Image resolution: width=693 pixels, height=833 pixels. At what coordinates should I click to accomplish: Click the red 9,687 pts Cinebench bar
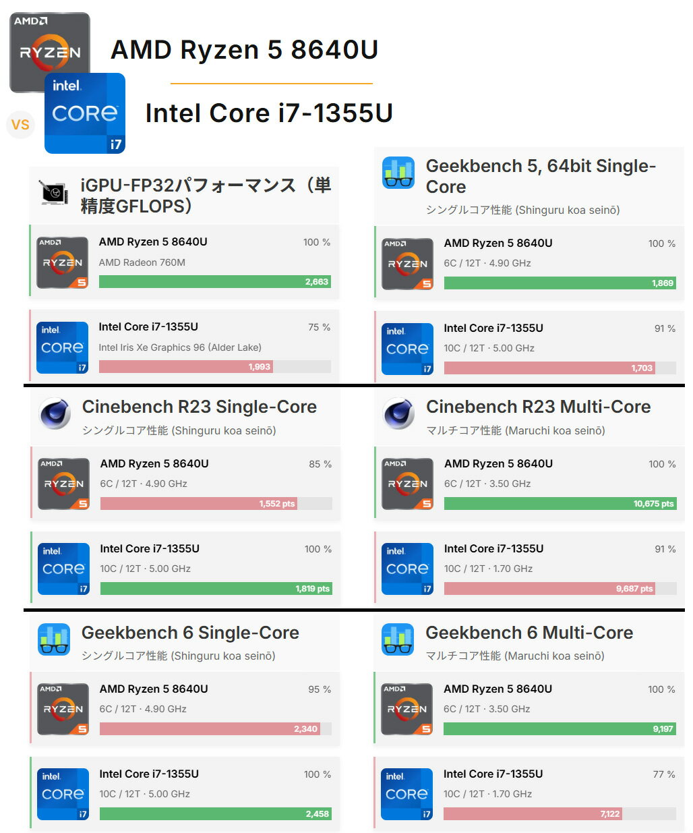tap(549, 589)
